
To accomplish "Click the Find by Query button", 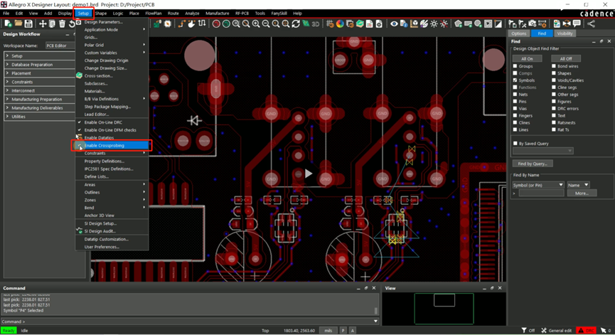I will [x=533, y=164].
